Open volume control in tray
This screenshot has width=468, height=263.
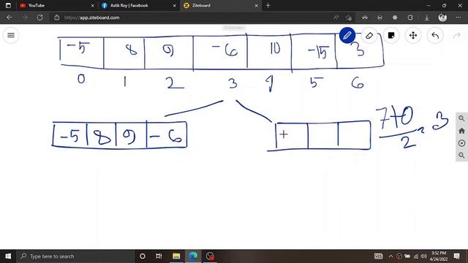tap(424, 256)
